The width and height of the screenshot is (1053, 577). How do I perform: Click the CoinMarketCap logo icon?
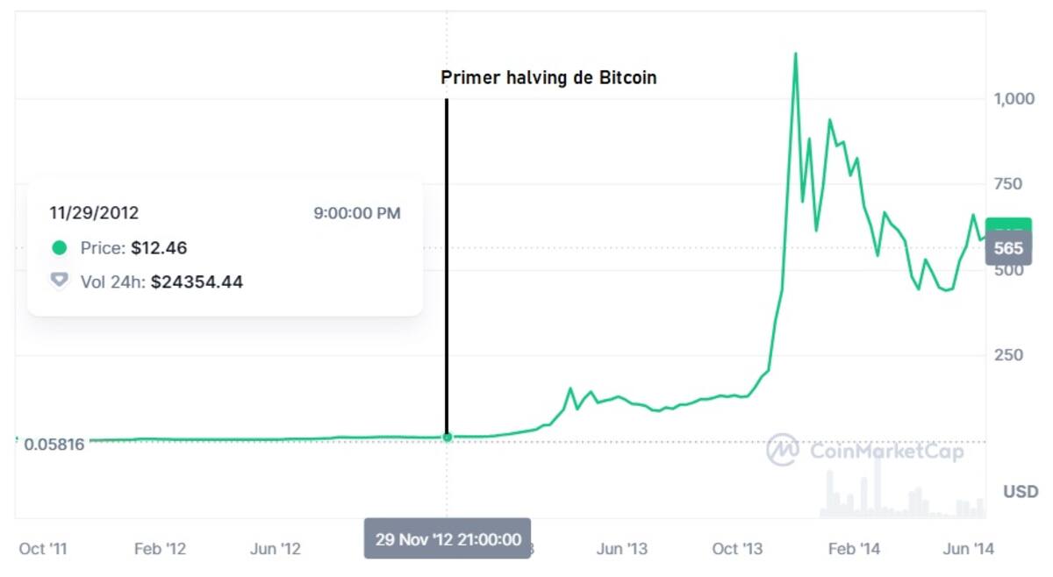(x=782, y=451)
